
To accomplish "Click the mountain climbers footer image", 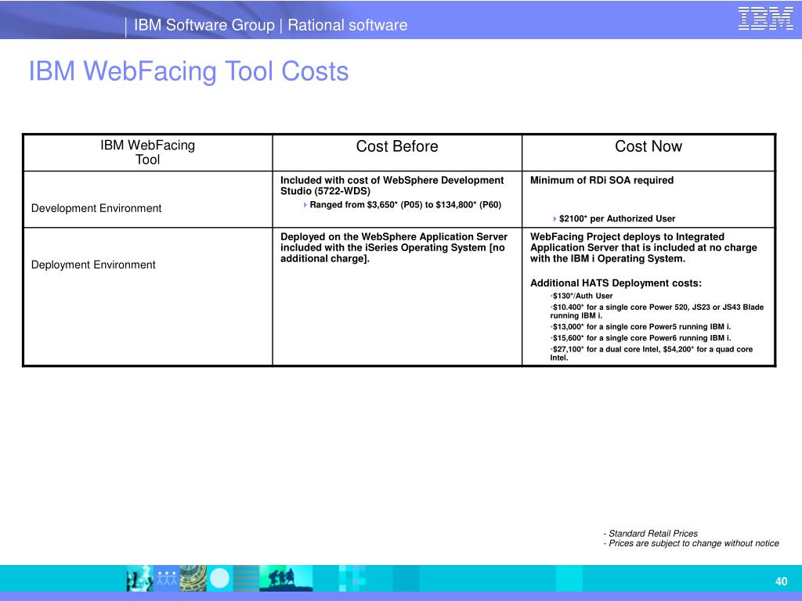I will point(286,578).
